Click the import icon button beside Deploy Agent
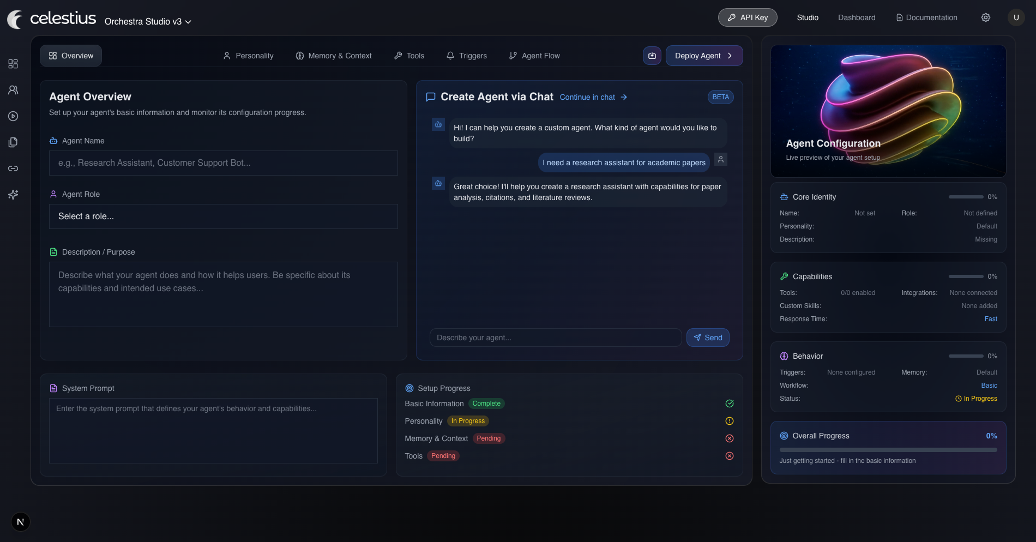Viewport: 1036px width, 542px height. pyautogui.click(x=652, y=56)
